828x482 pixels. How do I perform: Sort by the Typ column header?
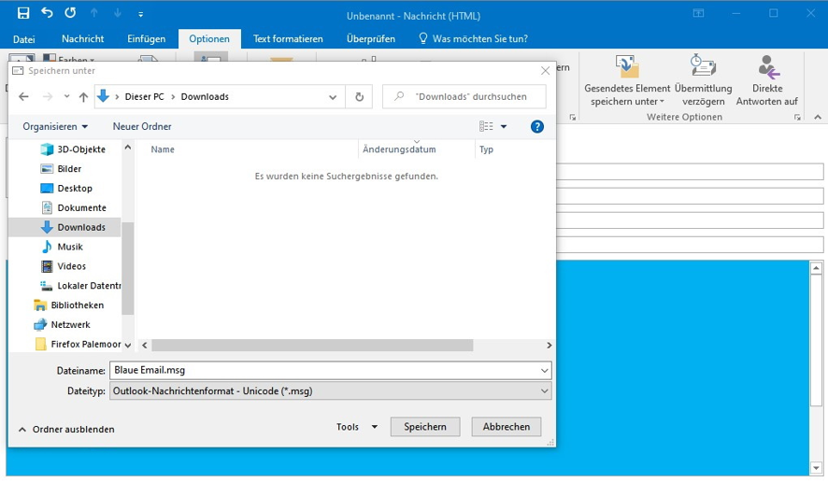(486, 149)
